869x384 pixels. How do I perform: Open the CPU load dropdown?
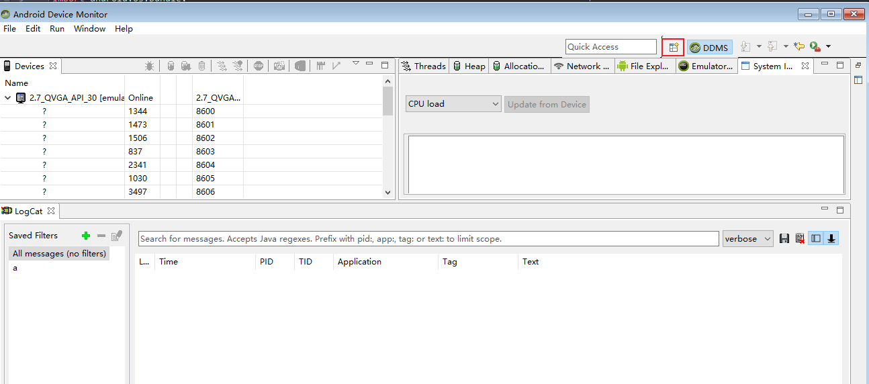pyautogui.click(x=453, y=104)
